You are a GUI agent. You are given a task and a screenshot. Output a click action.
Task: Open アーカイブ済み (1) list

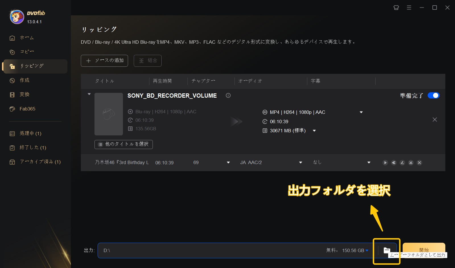click(40, 162)
